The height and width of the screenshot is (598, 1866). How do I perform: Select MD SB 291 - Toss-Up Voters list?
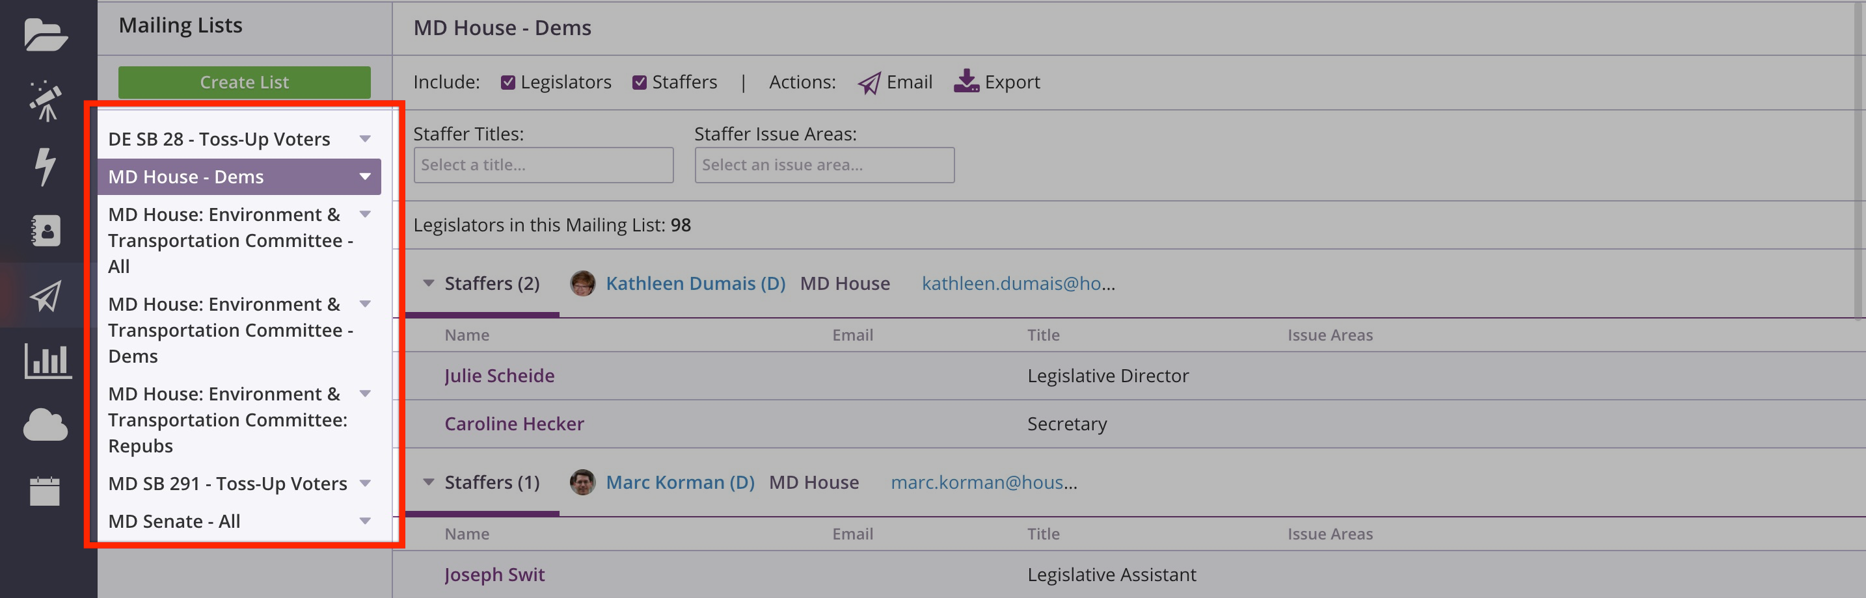pos(228,484)
